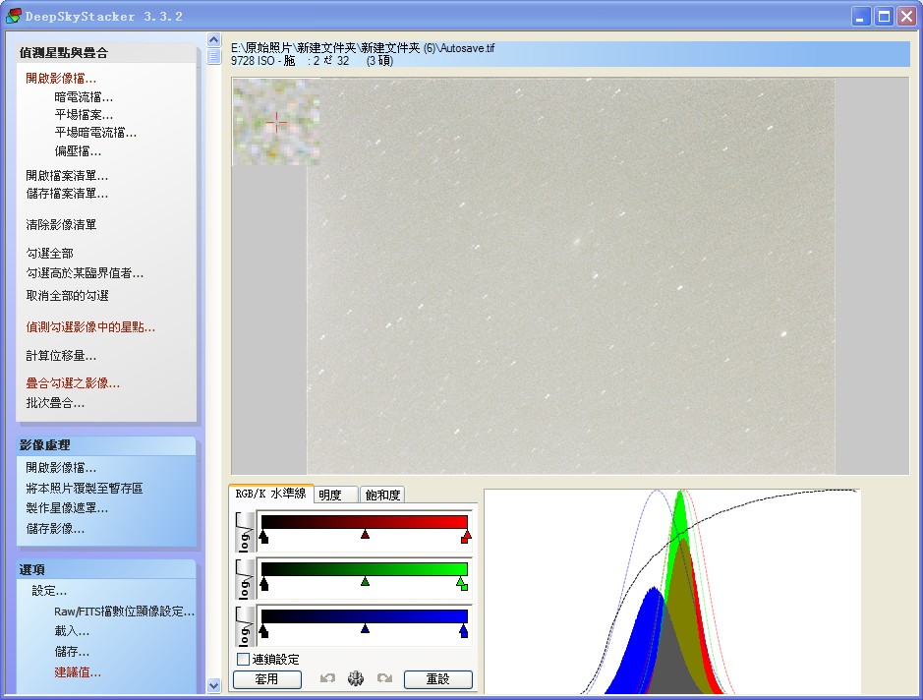Screen dimensions: 923x700
Task: Click the 平場檔案... link
Action: tap(84, 115)
